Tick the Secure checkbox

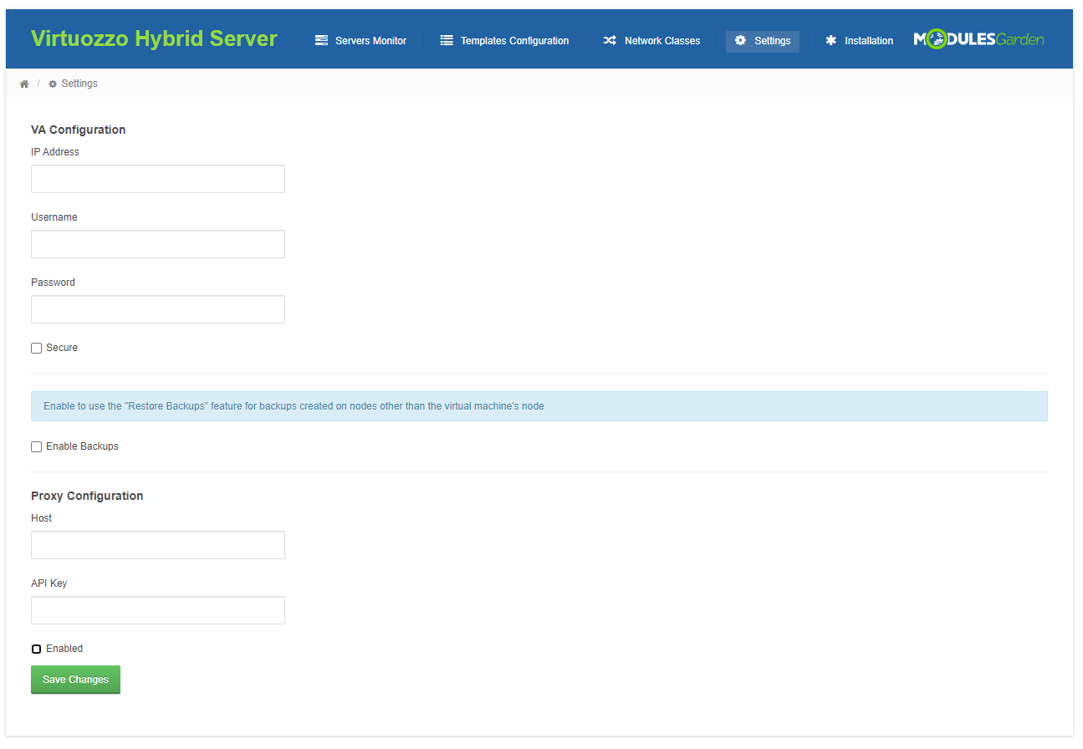pyautogui.click(x=36, y=349)
